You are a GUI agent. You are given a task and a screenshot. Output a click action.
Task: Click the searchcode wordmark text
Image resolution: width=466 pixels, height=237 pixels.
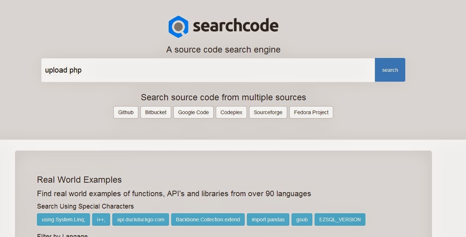(236, 26)
